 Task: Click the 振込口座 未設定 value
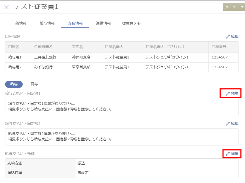(x=83, y=173)
